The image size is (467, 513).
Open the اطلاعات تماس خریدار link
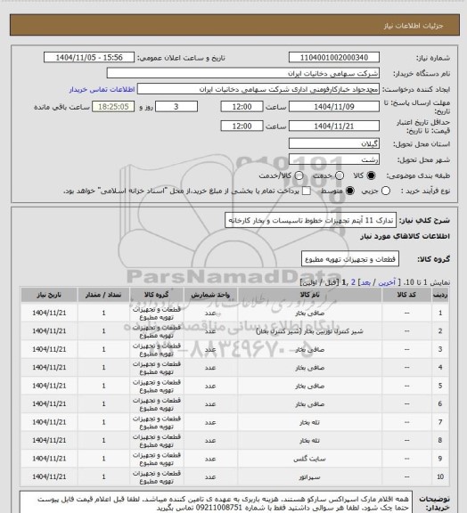102,89
